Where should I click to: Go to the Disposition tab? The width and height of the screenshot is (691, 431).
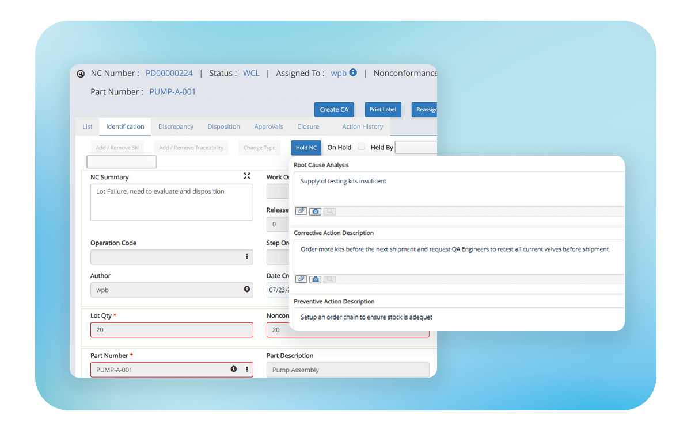223,126
